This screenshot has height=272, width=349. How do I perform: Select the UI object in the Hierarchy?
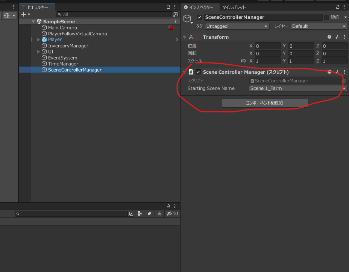[50, 52]
